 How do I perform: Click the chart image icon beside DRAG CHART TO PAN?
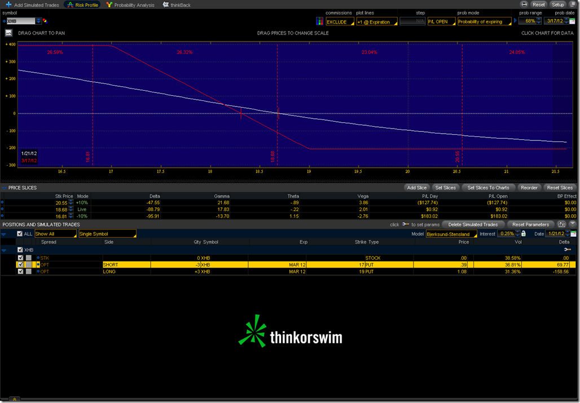point(8,33)
